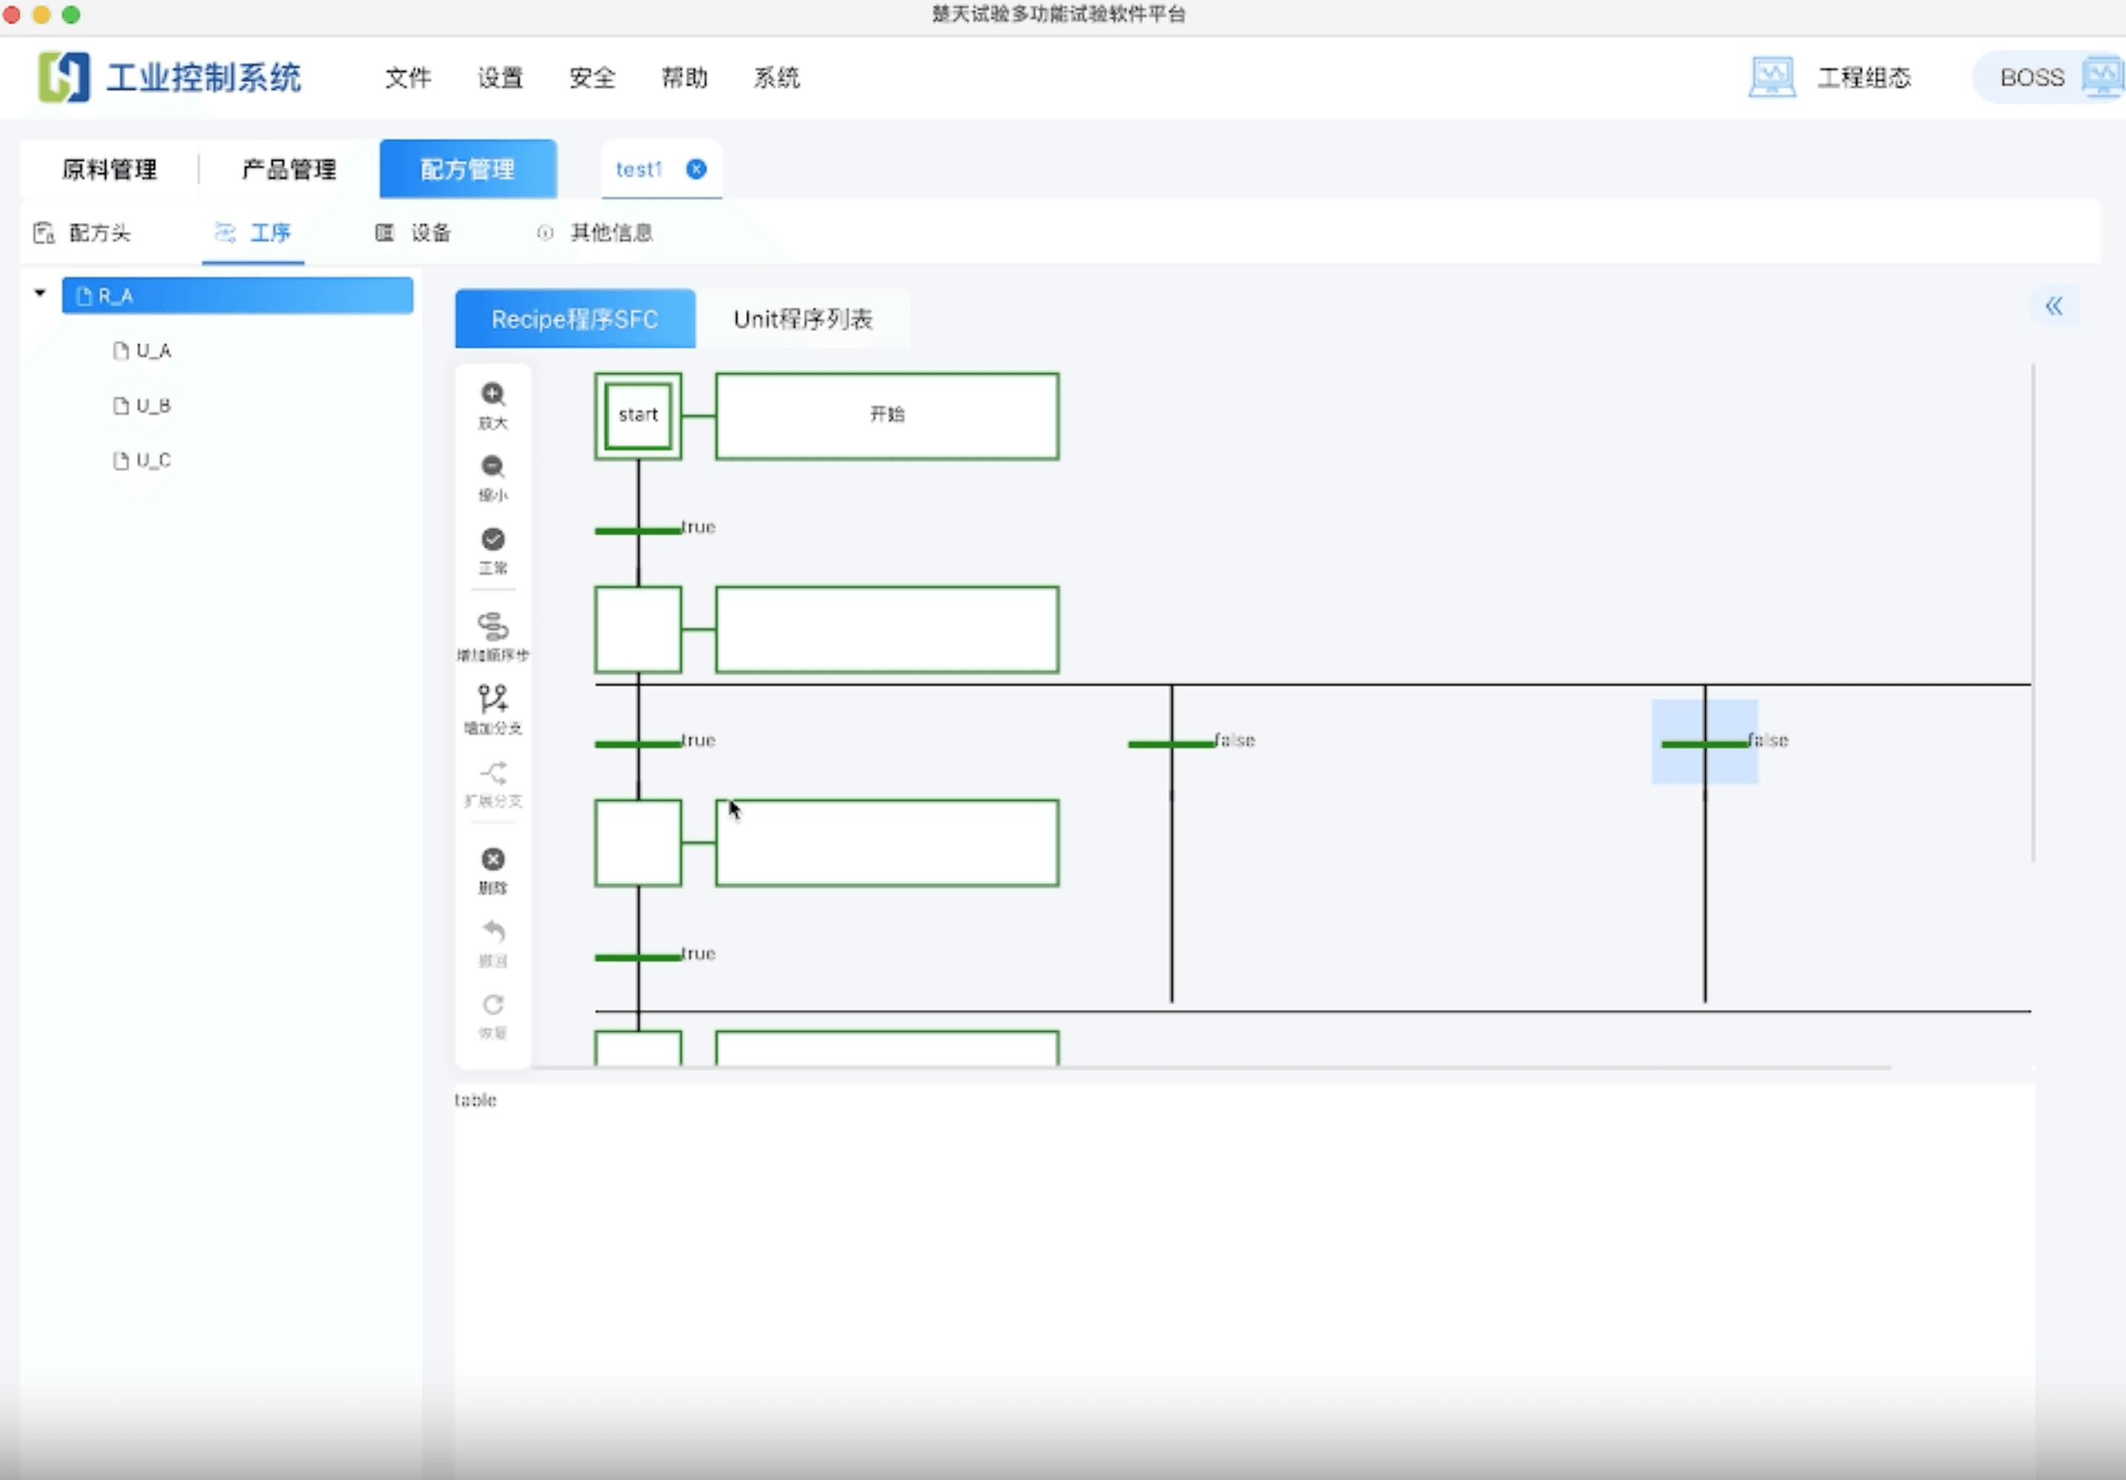Select the Recipe程序SFC tab

(575, 319)
